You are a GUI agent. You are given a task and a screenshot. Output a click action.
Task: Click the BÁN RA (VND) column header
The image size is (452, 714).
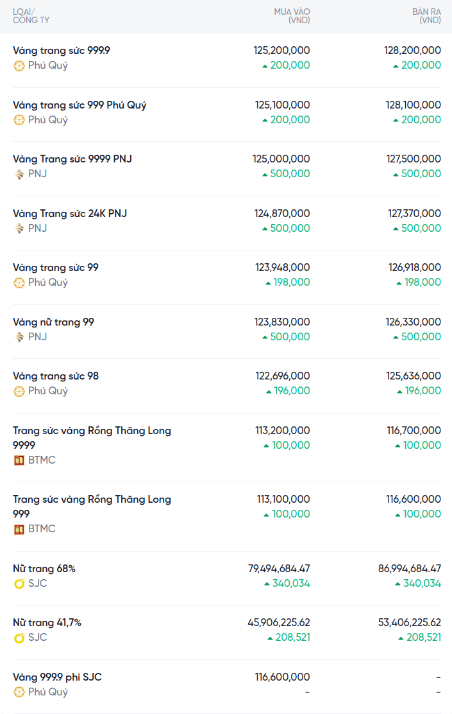[426, 16]
